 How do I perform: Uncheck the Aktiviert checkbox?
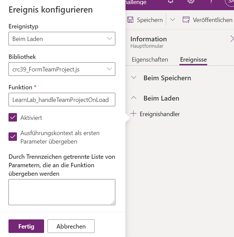coord(13,117)
